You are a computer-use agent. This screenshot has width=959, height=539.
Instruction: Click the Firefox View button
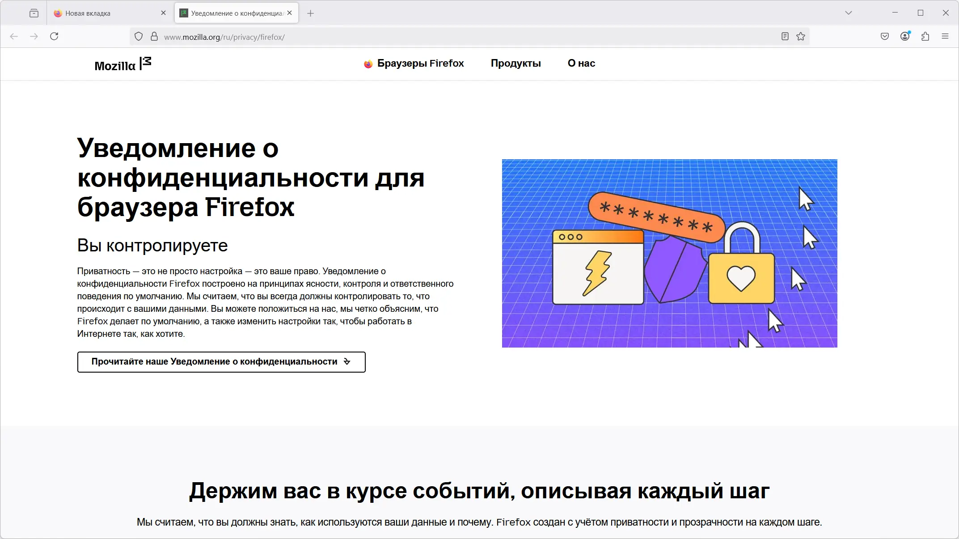point(34,13)
